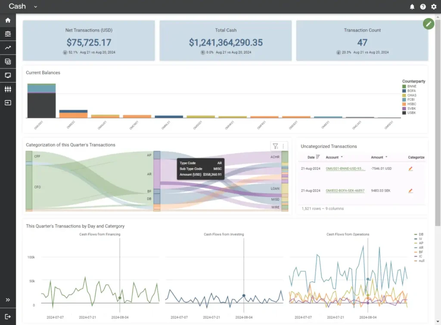Open the OMUS01-BNNE-USD-93... account link
The image size is (441, 325).
(345, 169)
